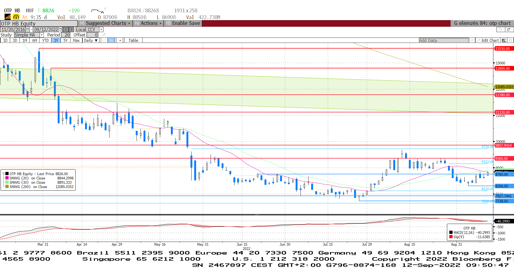
Task: Open the end date calendar picker icon
Action: coord(60,30)
